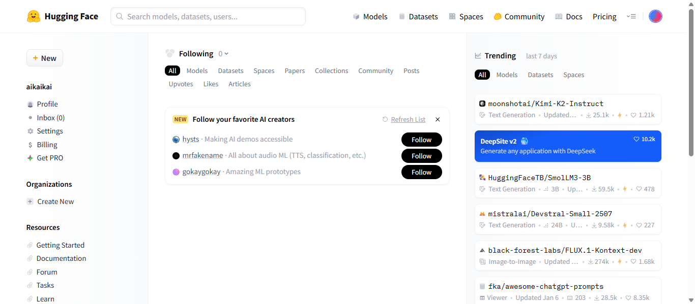
Task: Click the Get PRO sparkle icon
Action: (x=30, y=158)
